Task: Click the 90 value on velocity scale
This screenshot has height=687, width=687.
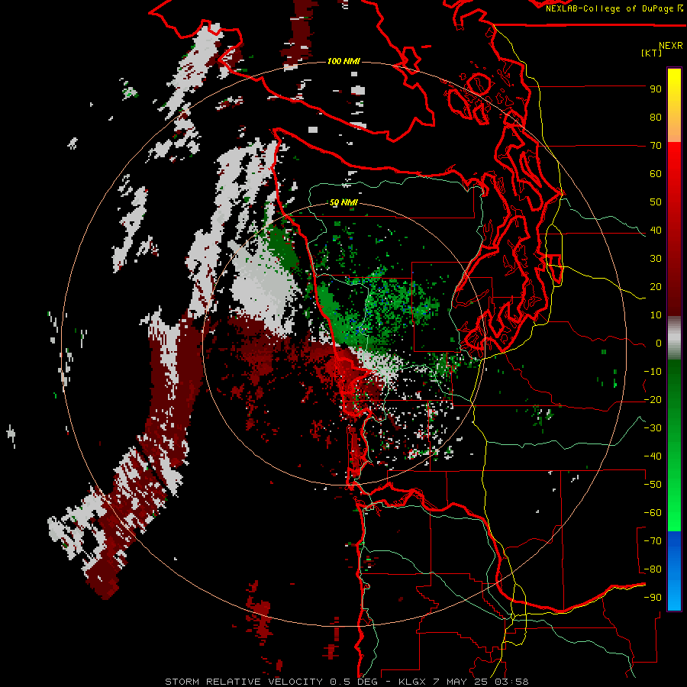Action: [x=656, y=89]
